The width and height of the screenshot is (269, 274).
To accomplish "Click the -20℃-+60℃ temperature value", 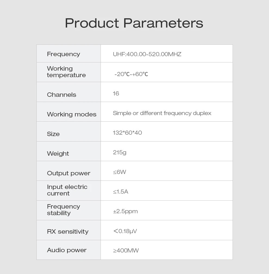I will click(131, 74).
